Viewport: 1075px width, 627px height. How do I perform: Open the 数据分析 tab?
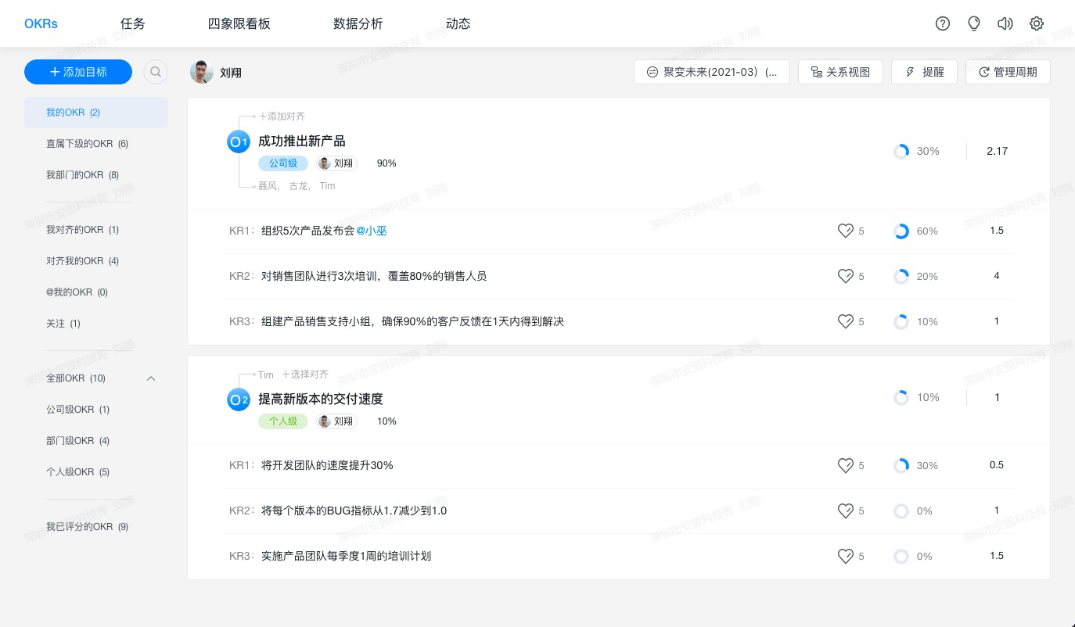point(358,23)
